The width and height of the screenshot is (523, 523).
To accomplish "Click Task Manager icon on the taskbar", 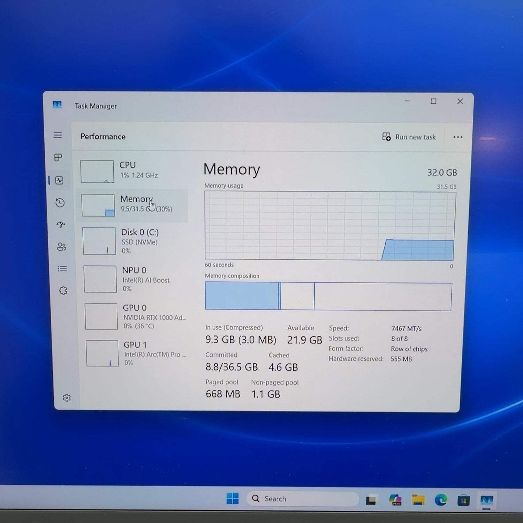I will [487, 501].
